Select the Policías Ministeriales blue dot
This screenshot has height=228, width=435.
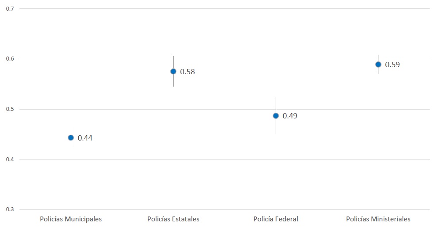(378, 64)
